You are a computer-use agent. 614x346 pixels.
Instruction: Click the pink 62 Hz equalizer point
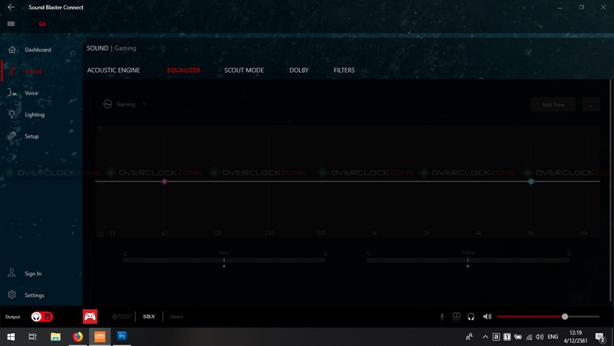tap(164, 181)
